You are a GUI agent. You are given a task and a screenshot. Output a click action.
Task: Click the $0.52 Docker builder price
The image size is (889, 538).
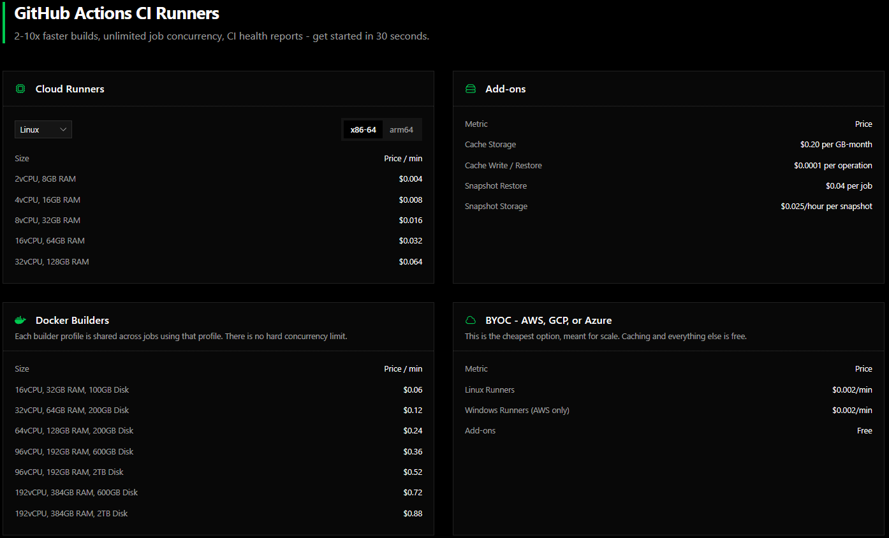413,472
